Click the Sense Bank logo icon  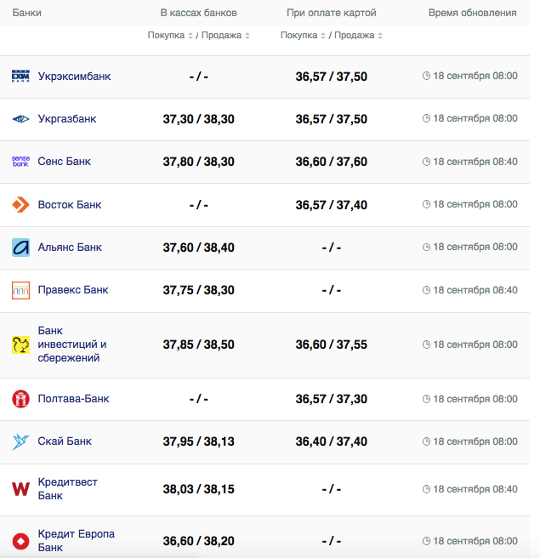point(20,162)
